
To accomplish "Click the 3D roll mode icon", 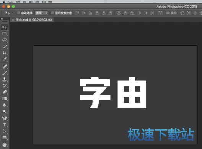I will click(x=189, y=13).
